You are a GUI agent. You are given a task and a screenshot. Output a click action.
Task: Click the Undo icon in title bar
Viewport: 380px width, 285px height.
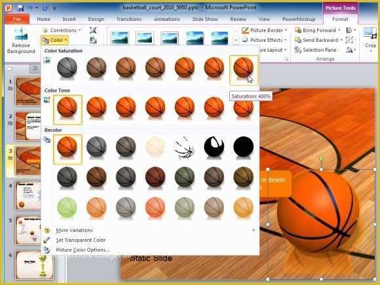coord(29,8)
